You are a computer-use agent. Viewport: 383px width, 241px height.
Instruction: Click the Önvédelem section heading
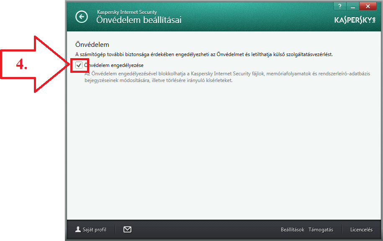pyautogui.click(x=92, y=44)
